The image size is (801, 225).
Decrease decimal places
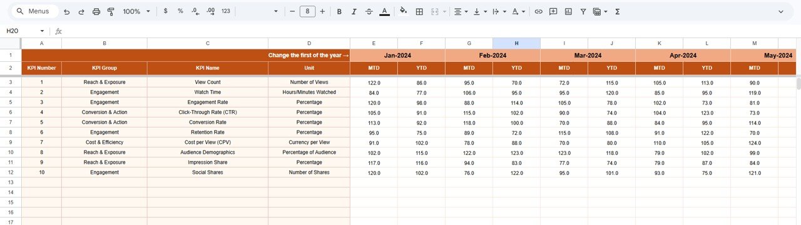click(x=195, y=11)
